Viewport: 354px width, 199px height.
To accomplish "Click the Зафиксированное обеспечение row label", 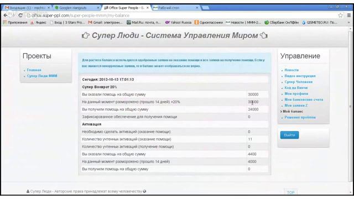I will point(129,117).
